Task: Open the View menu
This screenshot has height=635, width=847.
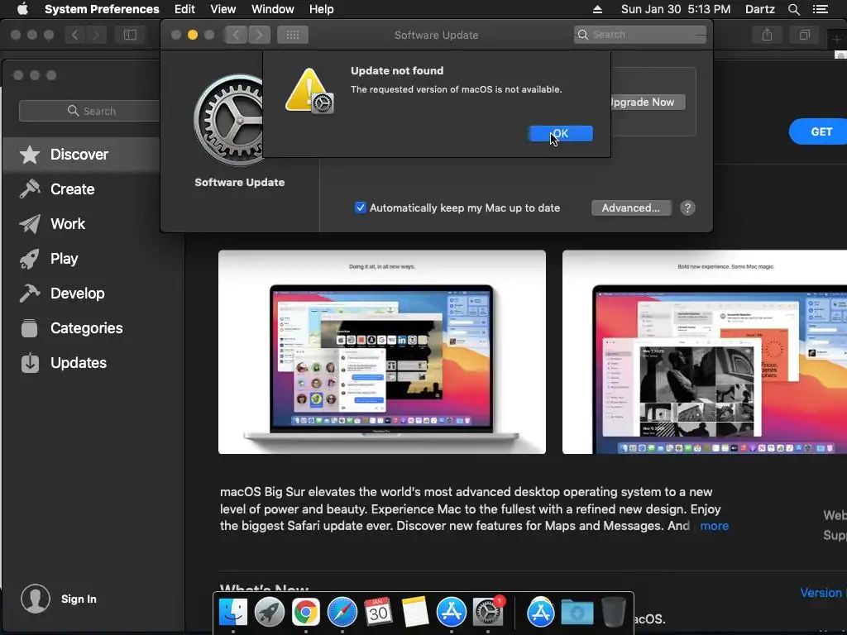Action: pos(223,9)
